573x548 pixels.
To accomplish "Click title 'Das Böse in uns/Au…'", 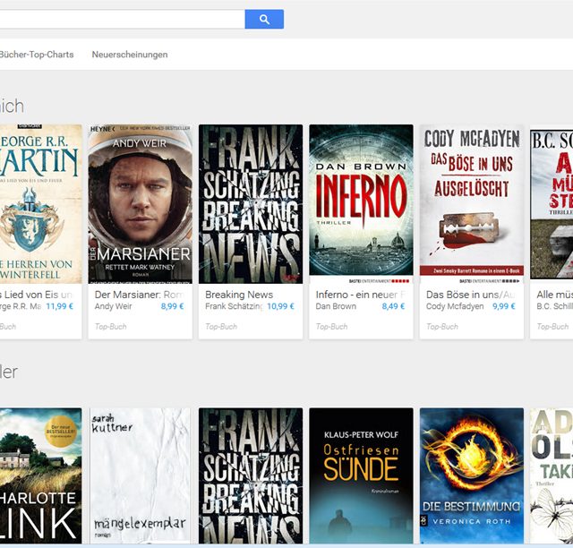I will point(470,295).
